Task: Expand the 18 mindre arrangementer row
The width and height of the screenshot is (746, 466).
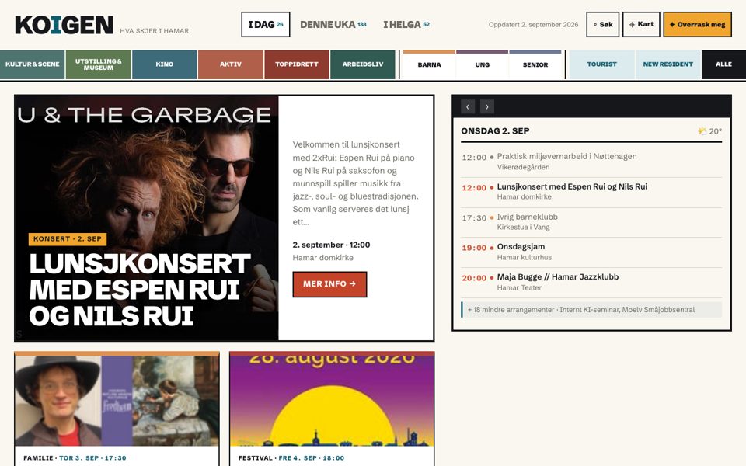Action: [x=591, y=310]
